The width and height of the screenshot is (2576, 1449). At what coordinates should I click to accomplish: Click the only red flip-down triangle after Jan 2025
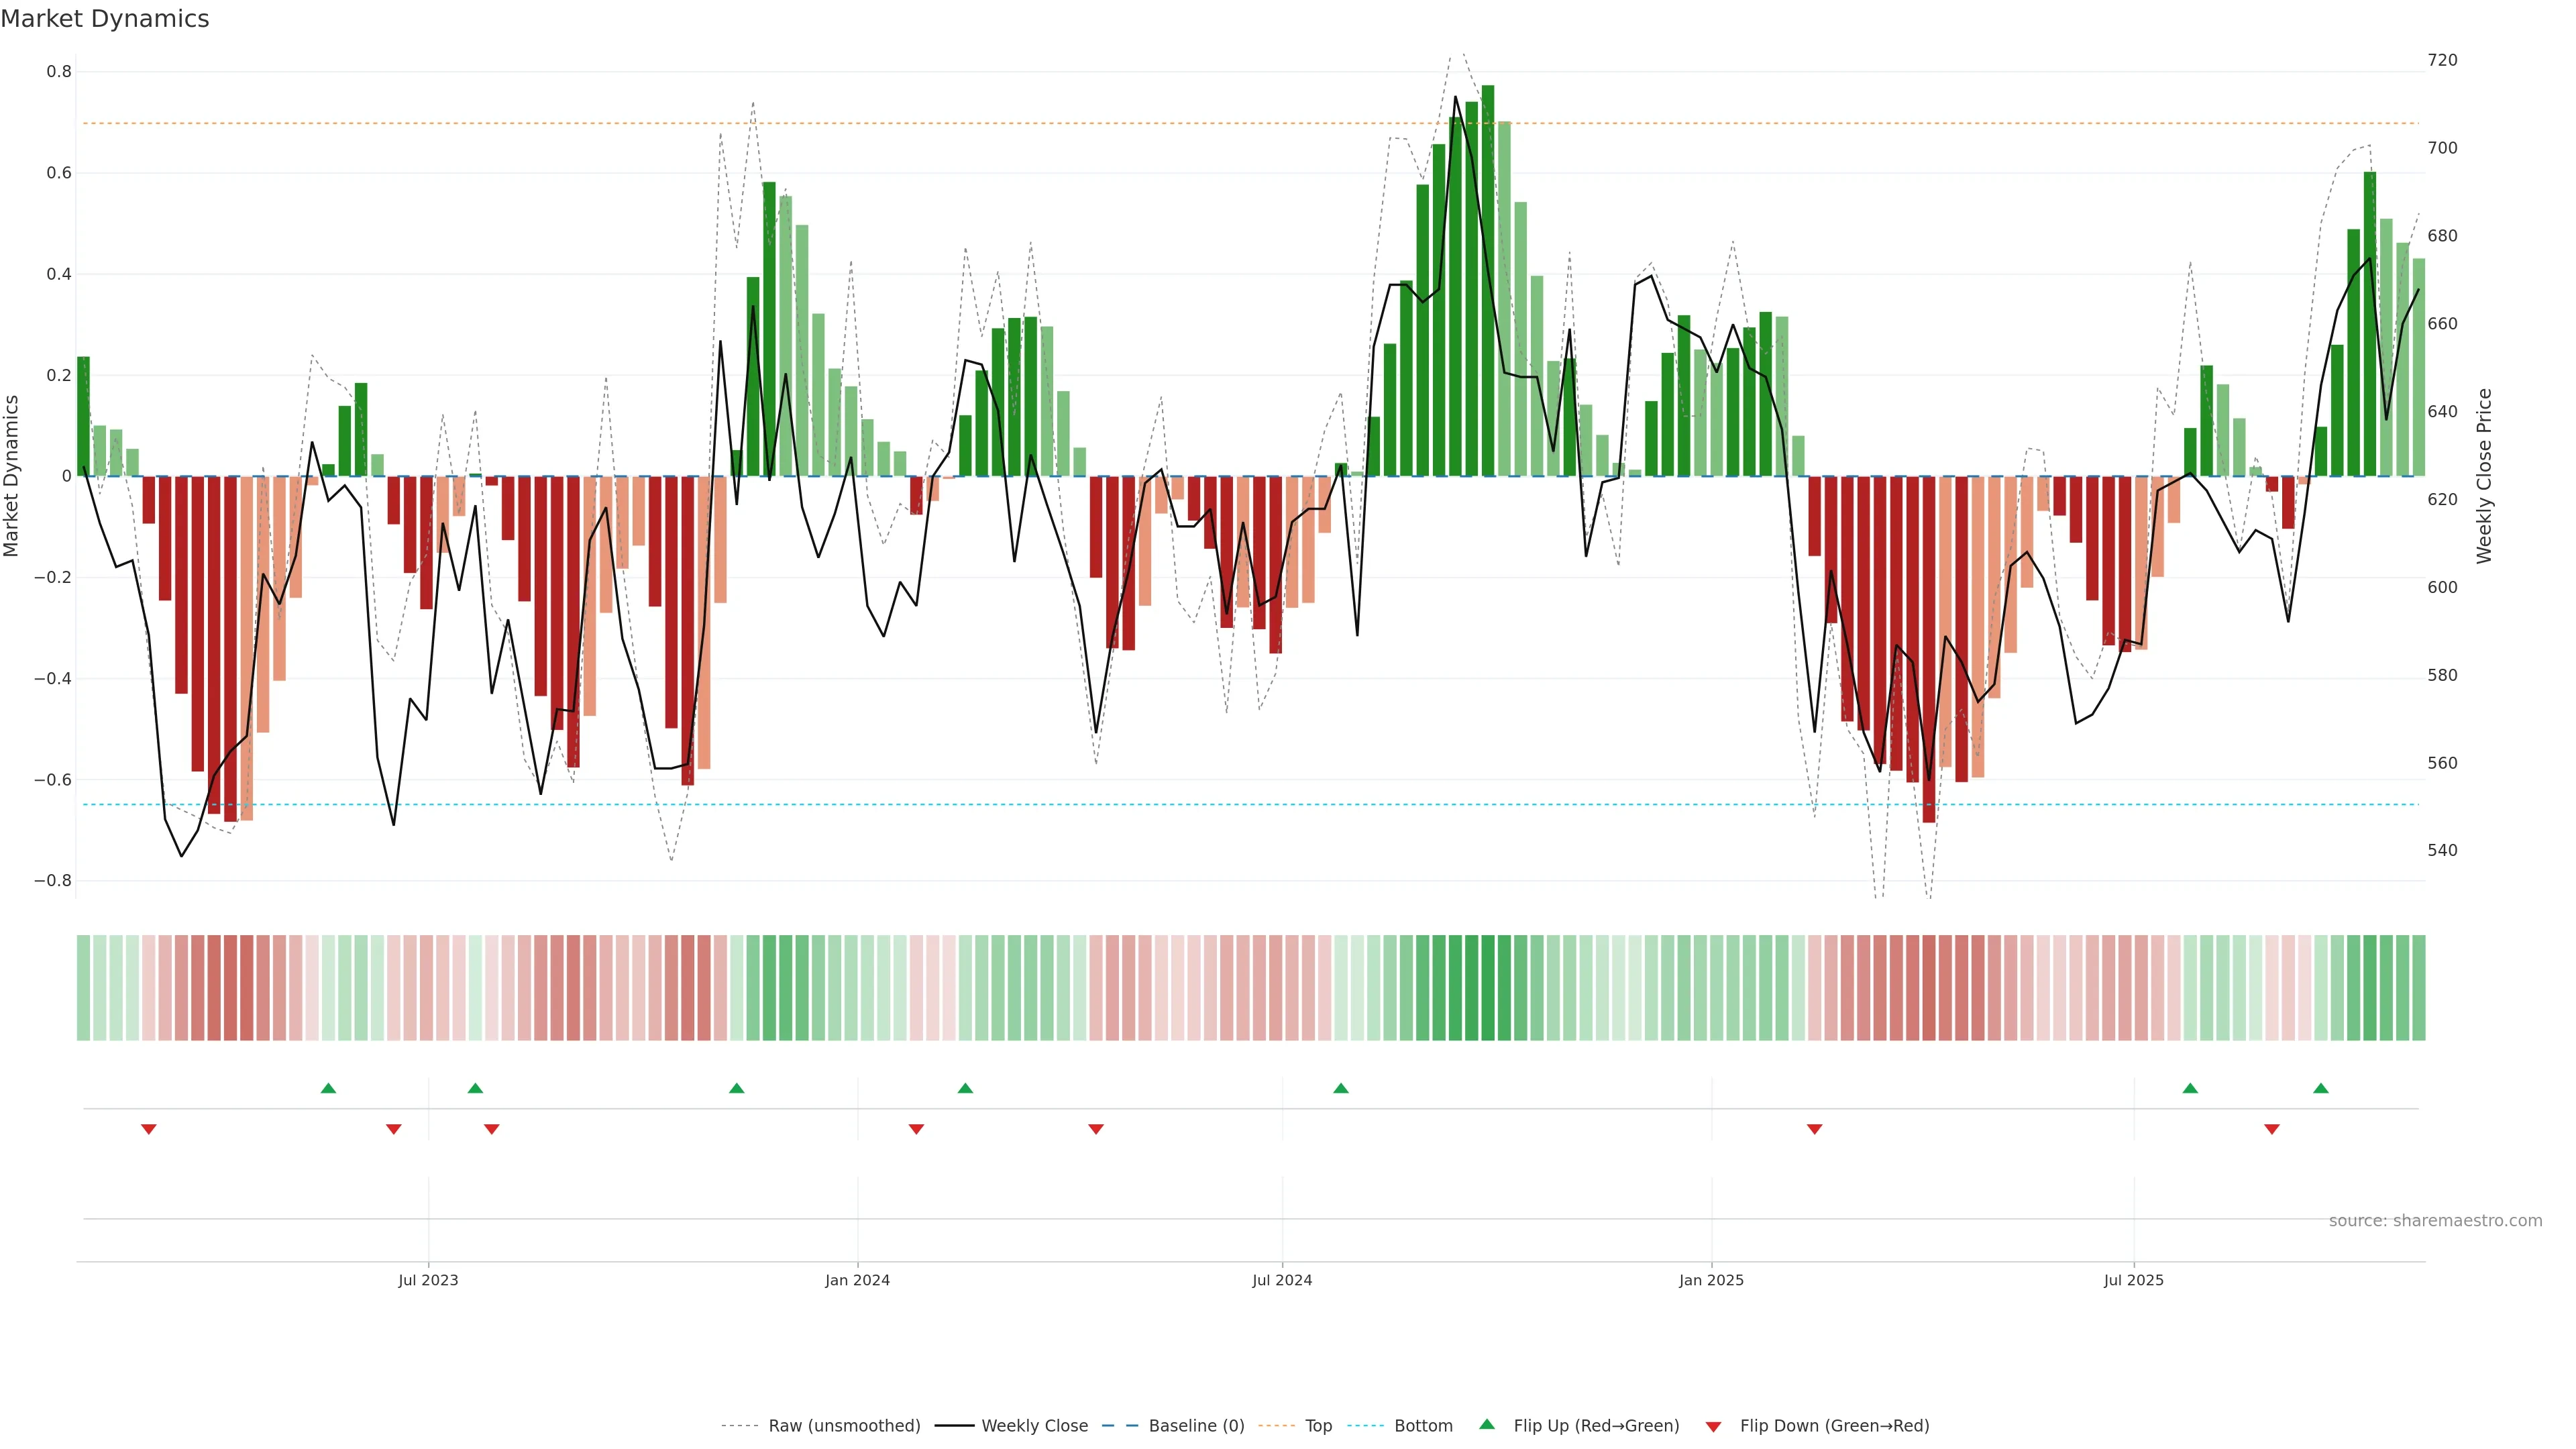point(1815,1129)
